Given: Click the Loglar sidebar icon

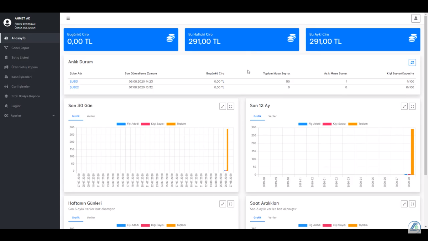Looking at the screenshot, I should (x=6, y=106).
